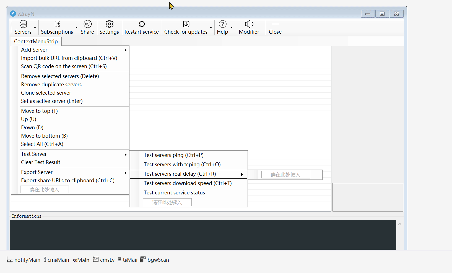Expand the Add Server submenu

125,50
